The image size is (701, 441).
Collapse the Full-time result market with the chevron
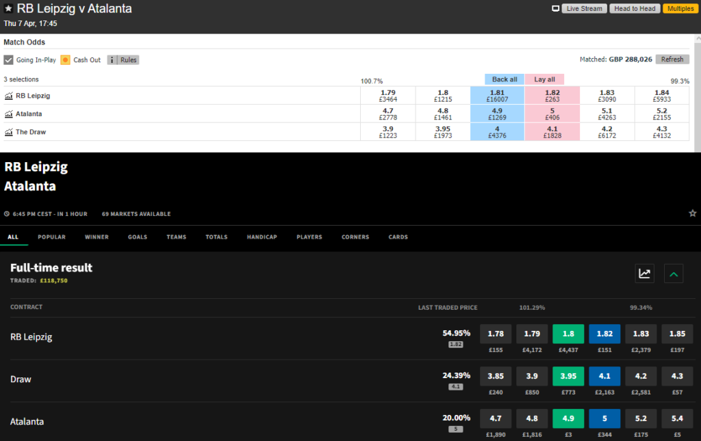674,273
